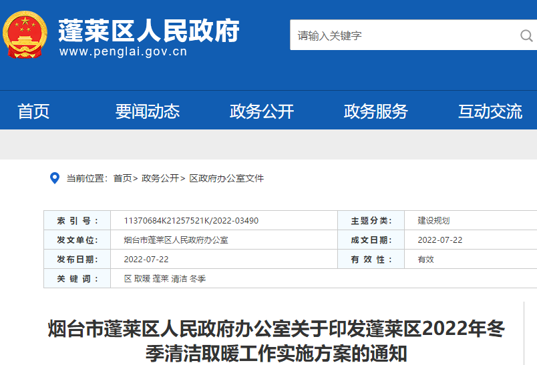
Task: Open the 政务公开 navigation tab
Action: coord(262,111)
